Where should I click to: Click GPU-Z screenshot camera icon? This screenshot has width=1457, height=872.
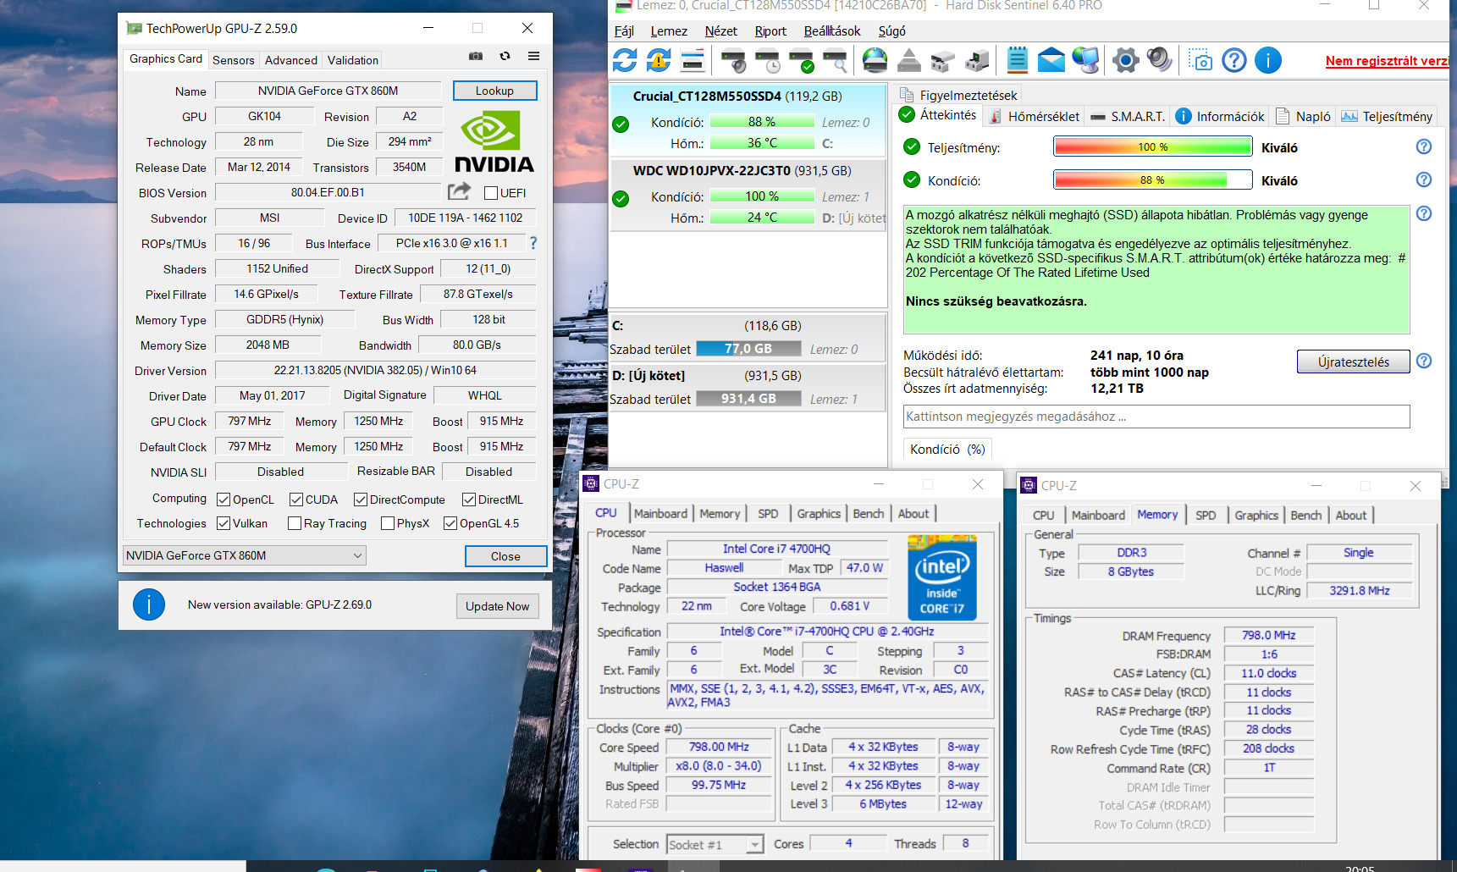[x=476, y=56]
